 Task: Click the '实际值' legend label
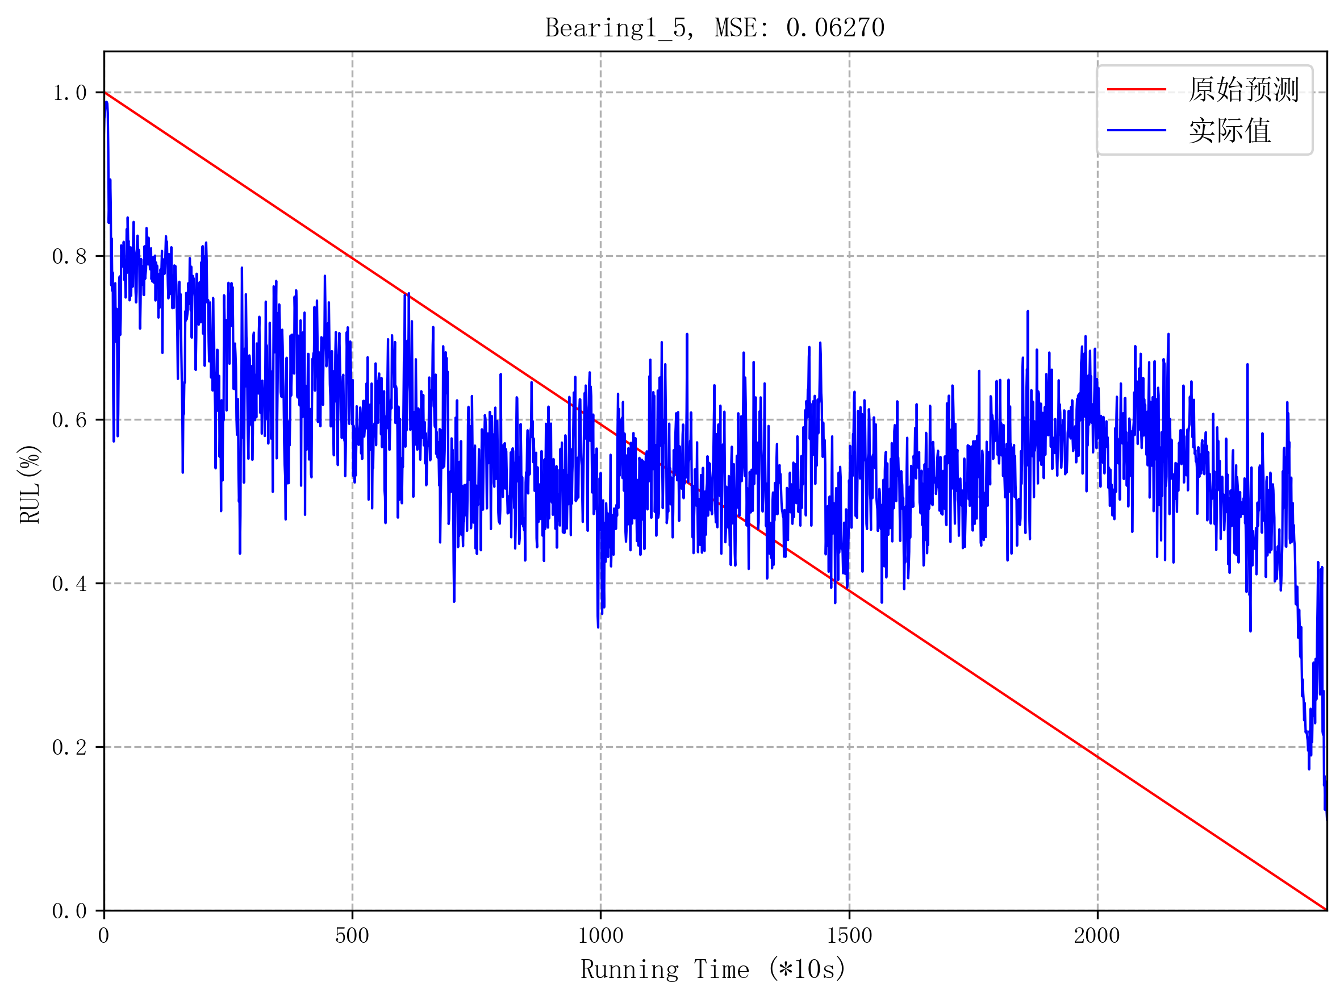click(1230, 131)
